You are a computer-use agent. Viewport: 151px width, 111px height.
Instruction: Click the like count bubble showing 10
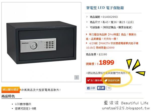tap(108, 88)
